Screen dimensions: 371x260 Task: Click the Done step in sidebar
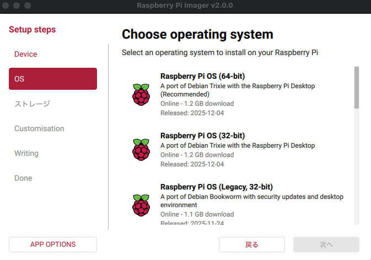23,178
